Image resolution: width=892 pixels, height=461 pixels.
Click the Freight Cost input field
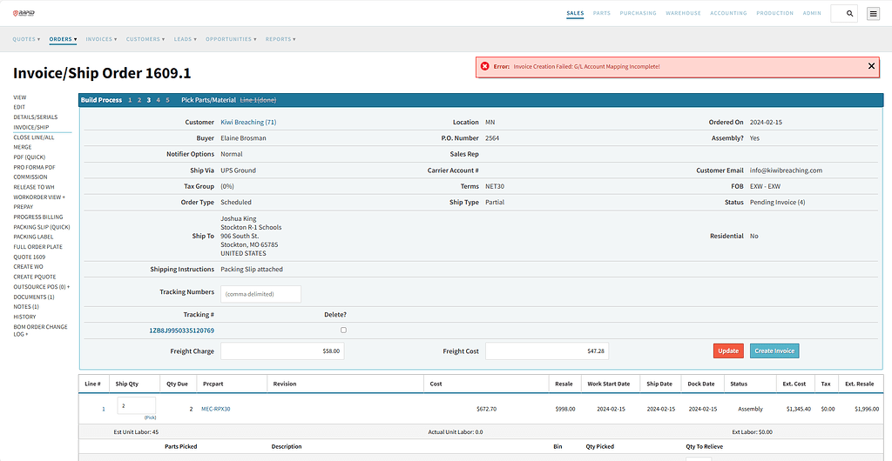tap(547, 351)
